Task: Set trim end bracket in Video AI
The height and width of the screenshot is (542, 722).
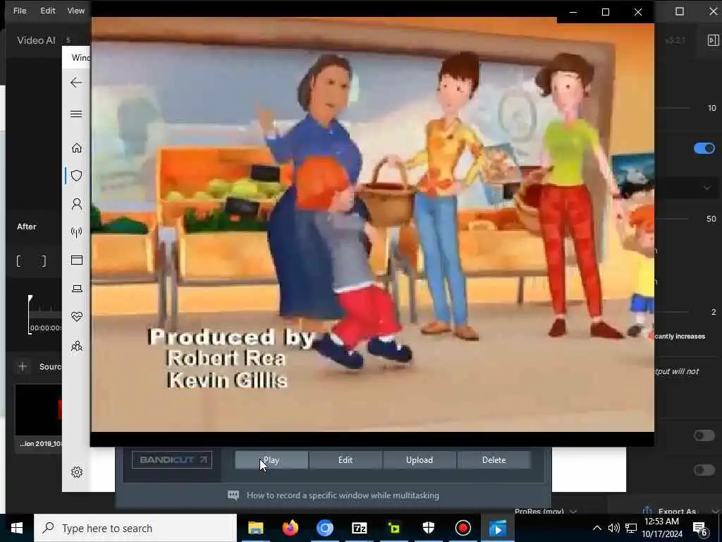Action: coord(43,261)
